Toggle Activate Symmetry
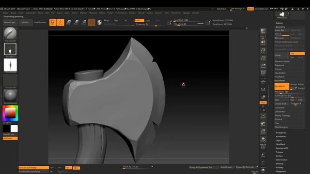The width and height of the screenshot is (310, 174). [34, 168]
